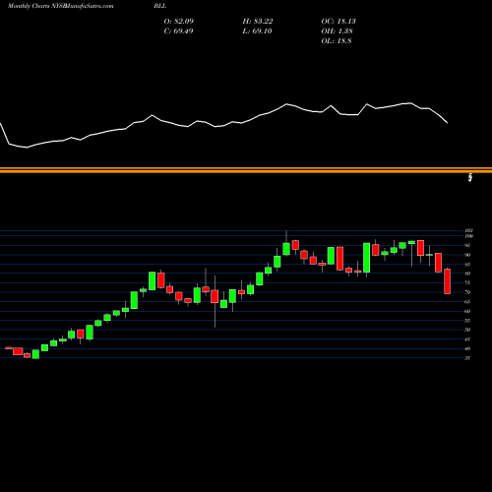Select the latest red candle closing near 70

(x=448, y=281)
